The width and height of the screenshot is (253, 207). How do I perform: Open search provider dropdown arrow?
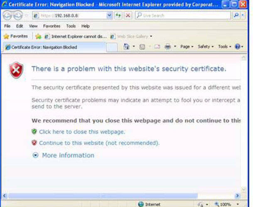[243, 15]
